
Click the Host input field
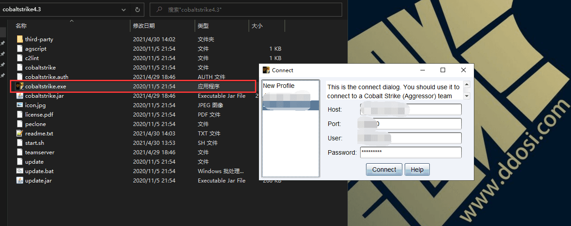coord(410,109)
